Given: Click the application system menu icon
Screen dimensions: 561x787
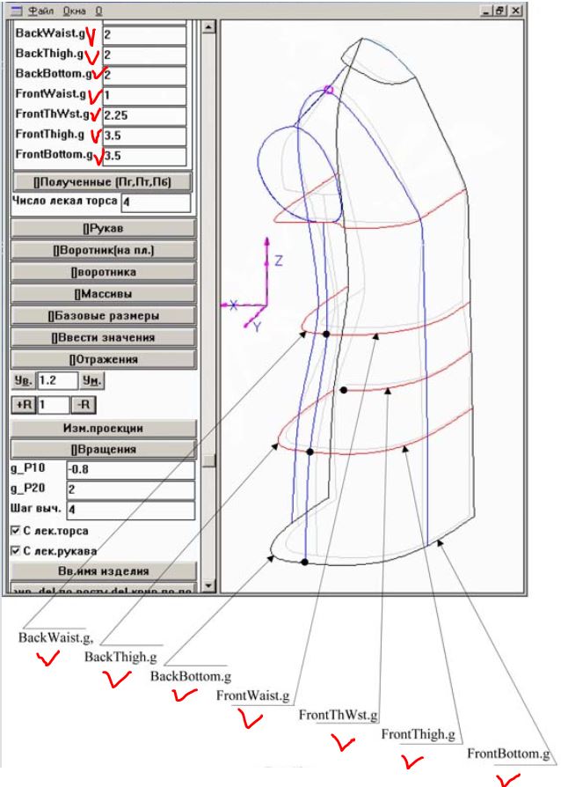Looking at the screenshot, I should (17, 10).
